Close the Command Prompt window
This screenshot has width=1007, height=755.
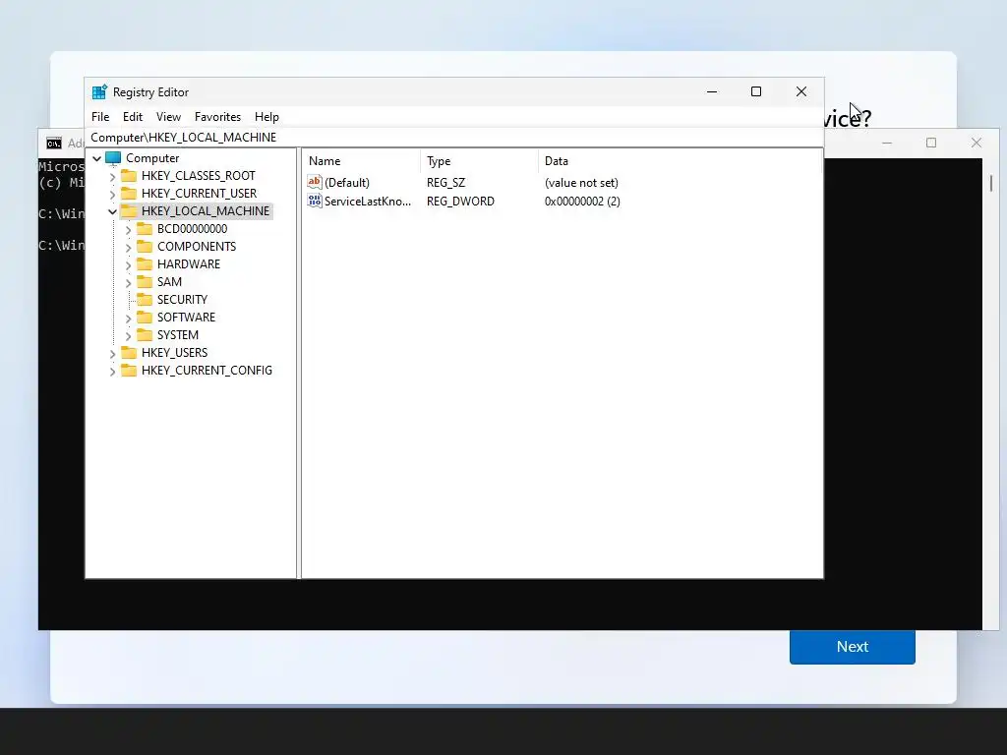[x=977, y=143]
